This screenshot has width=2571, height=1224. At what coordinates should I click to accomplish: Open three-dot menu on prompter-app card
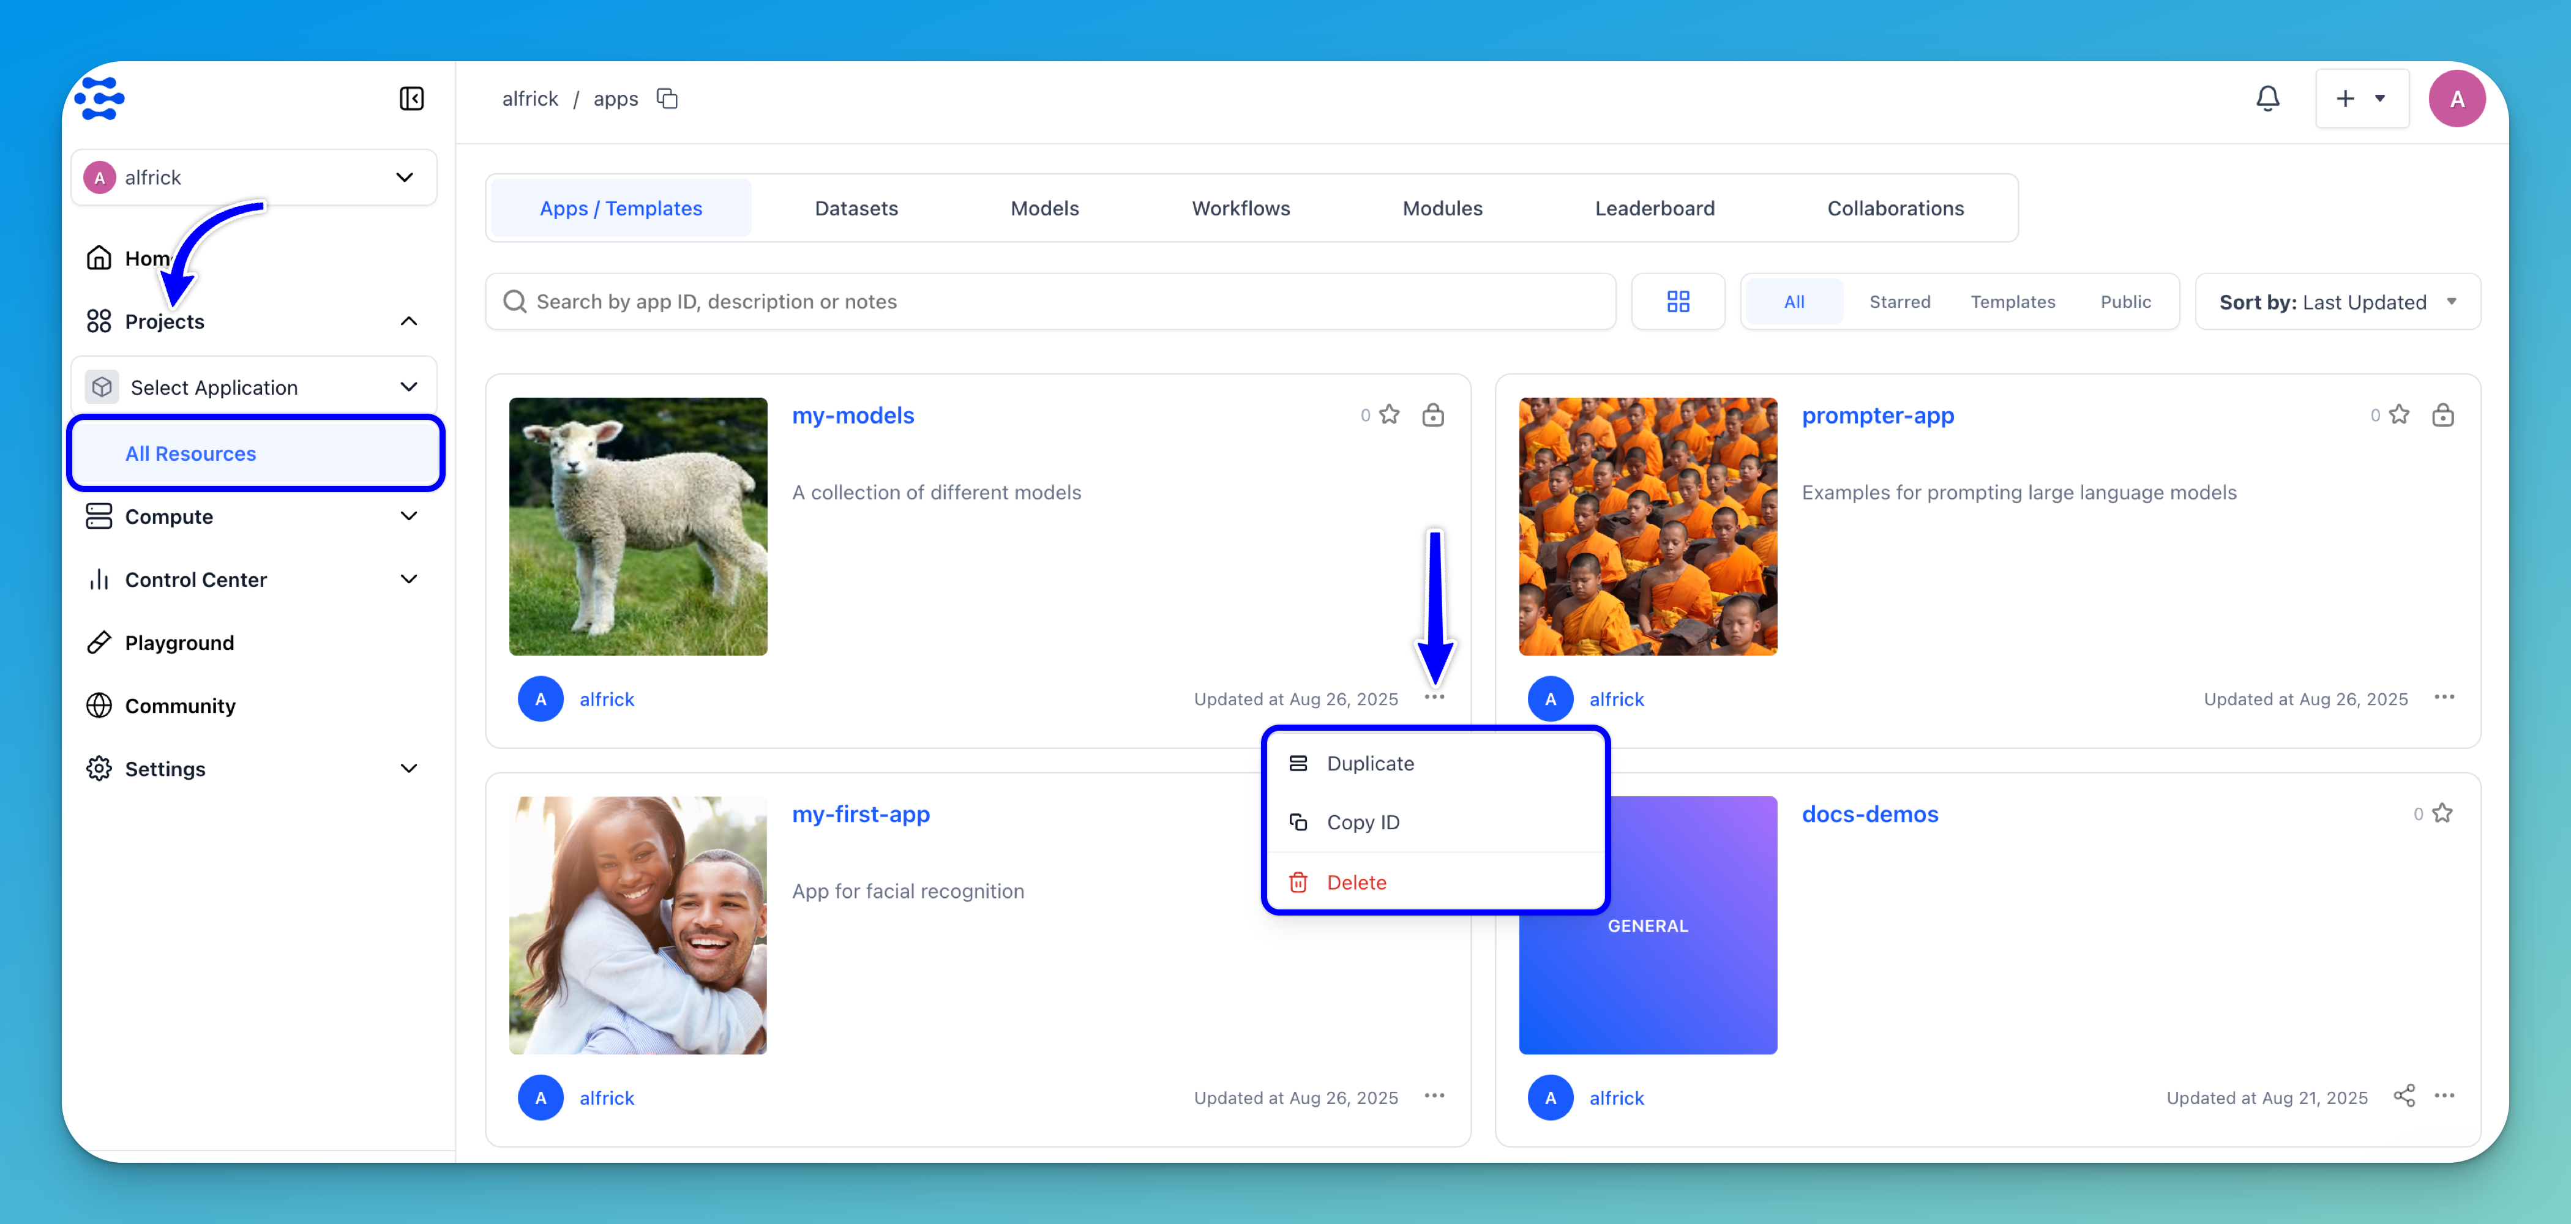[x=2443, y=697]
